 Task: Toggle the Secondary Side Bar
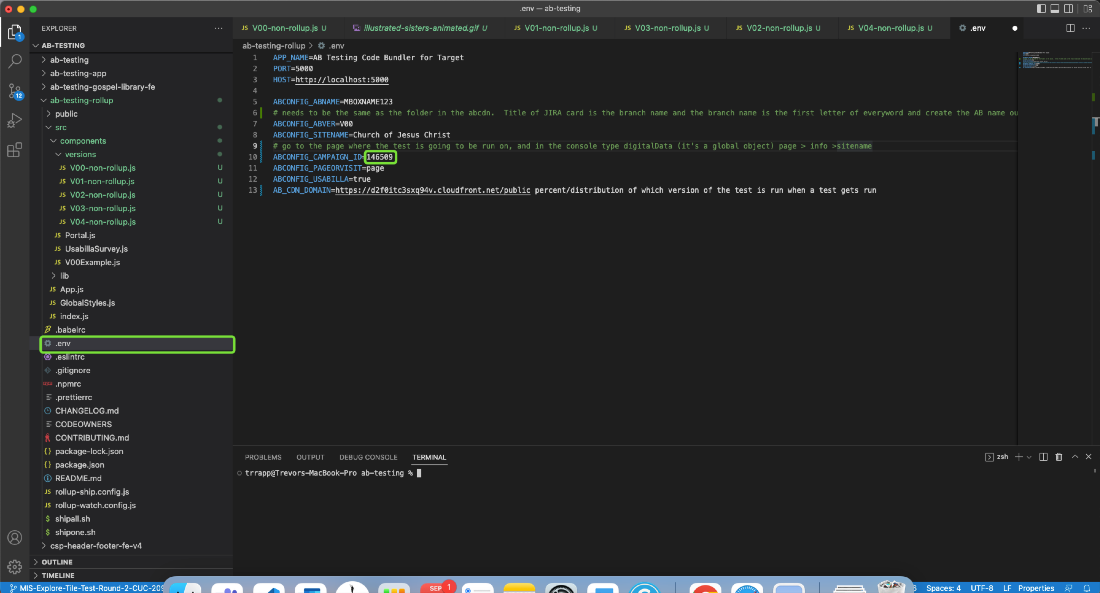1068,8
